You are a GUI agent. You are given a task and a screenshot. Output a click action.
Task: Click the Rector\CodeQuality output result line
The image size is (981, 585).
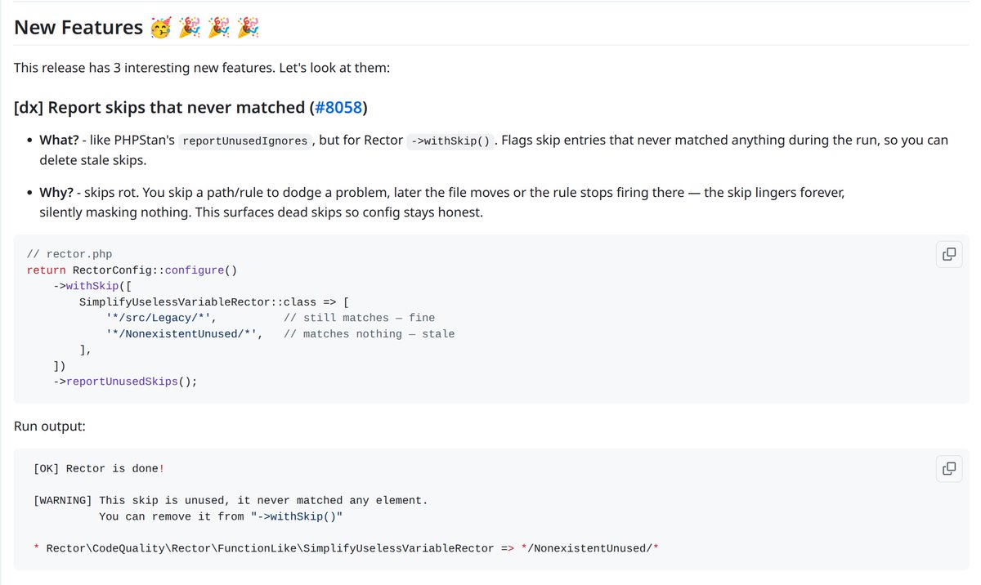click(347, 547)
